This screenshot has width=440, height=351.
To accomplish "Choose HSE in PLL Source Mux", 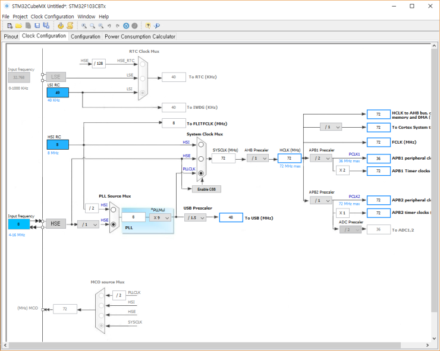I will [x=114, y=224].
